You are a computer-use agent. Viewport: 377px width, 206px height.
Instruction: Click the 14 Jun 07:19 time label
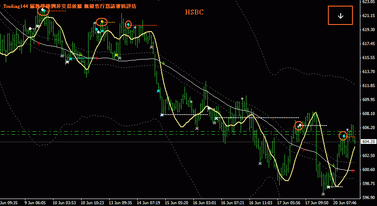point(149,203)
